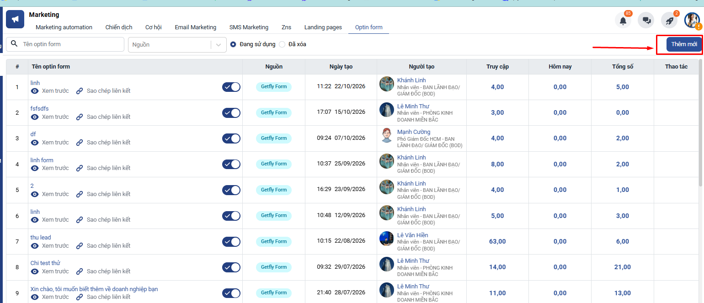Click Mạnh Cường's avatar
The width and height of the screenshot is (704, 303).
[x=387, y=135]
